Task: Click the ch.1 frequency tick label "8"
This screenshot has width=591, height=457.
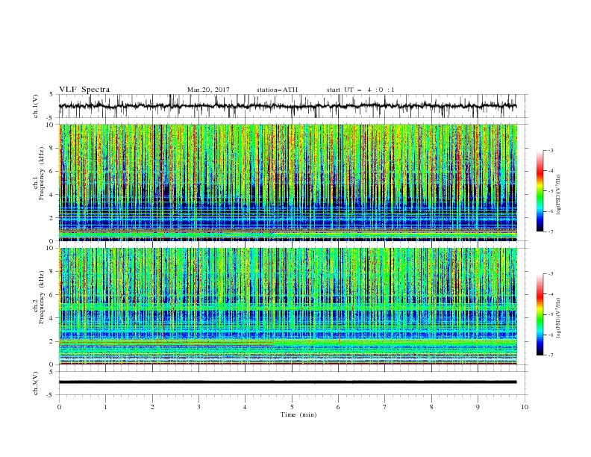Action: (52, 148)
